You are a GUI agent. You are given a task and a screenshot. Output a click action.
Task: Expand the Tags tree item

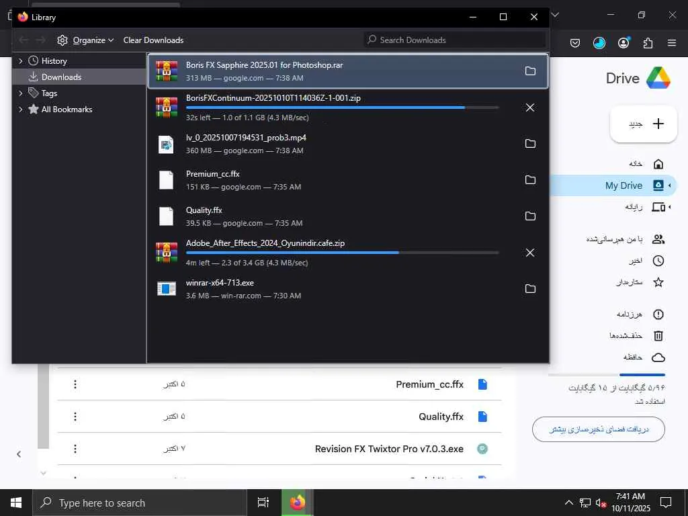[20, 93]
